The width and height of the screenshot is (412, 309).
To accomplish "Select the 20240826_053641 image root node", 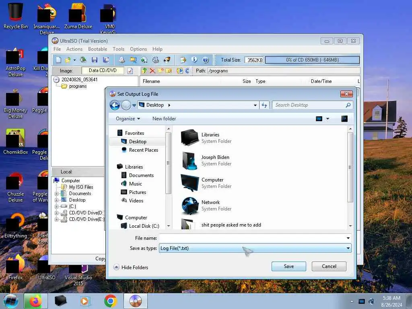I will coord(79,79).
